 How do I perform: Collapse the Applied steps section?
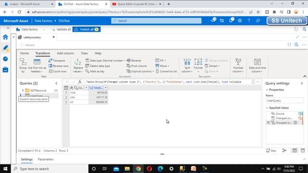pyautogui.click(x=267, y=108)
